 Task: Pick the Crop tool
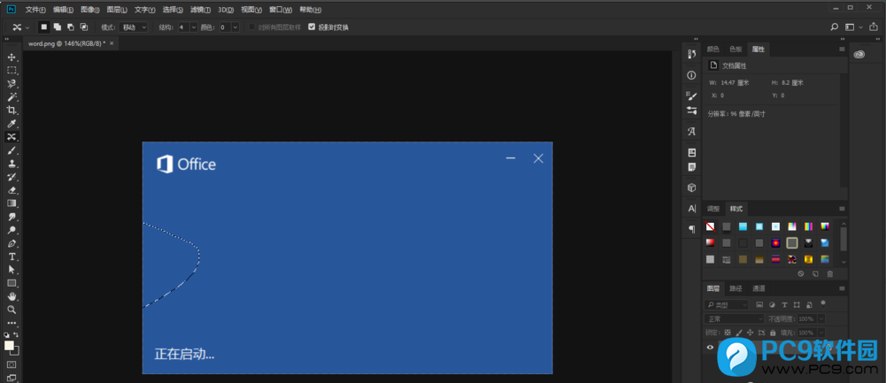(x=12, y=111)
